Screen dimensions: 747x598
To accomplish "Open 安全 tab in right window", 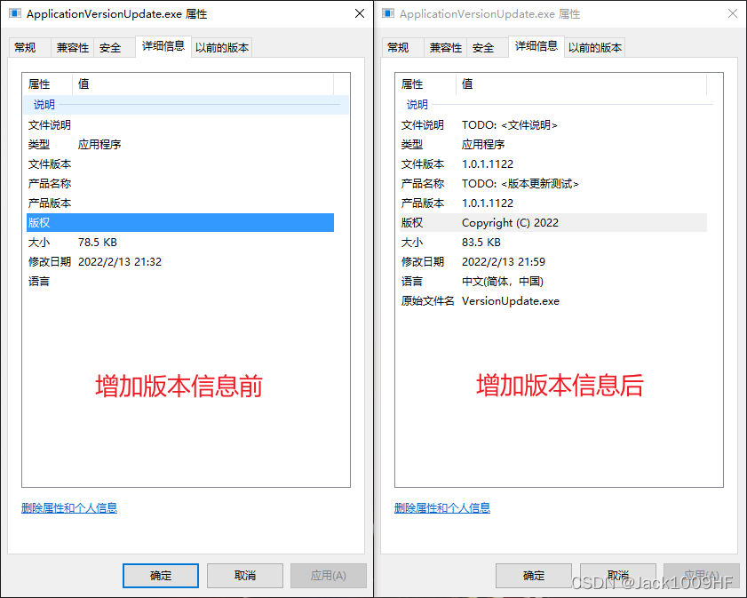I will [x=488, y=48].
